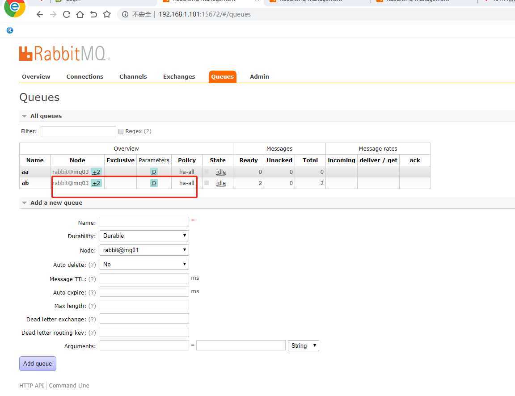Open the Auto delete dropdown

144,264
